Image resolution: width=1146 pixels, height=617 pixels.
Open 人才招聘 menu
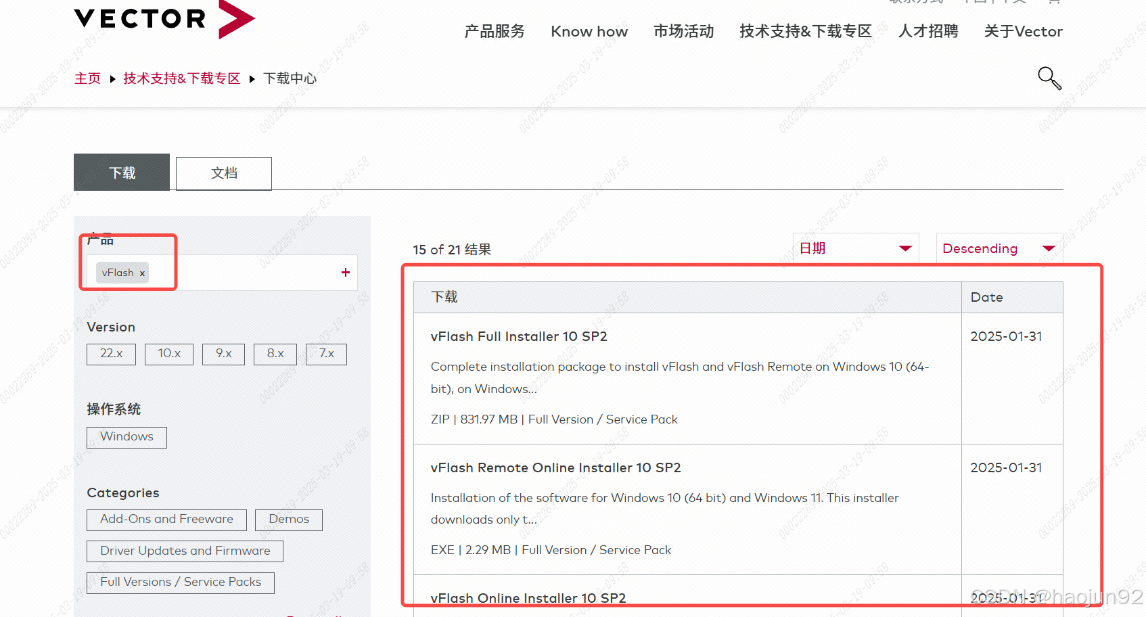click(928, 31)
